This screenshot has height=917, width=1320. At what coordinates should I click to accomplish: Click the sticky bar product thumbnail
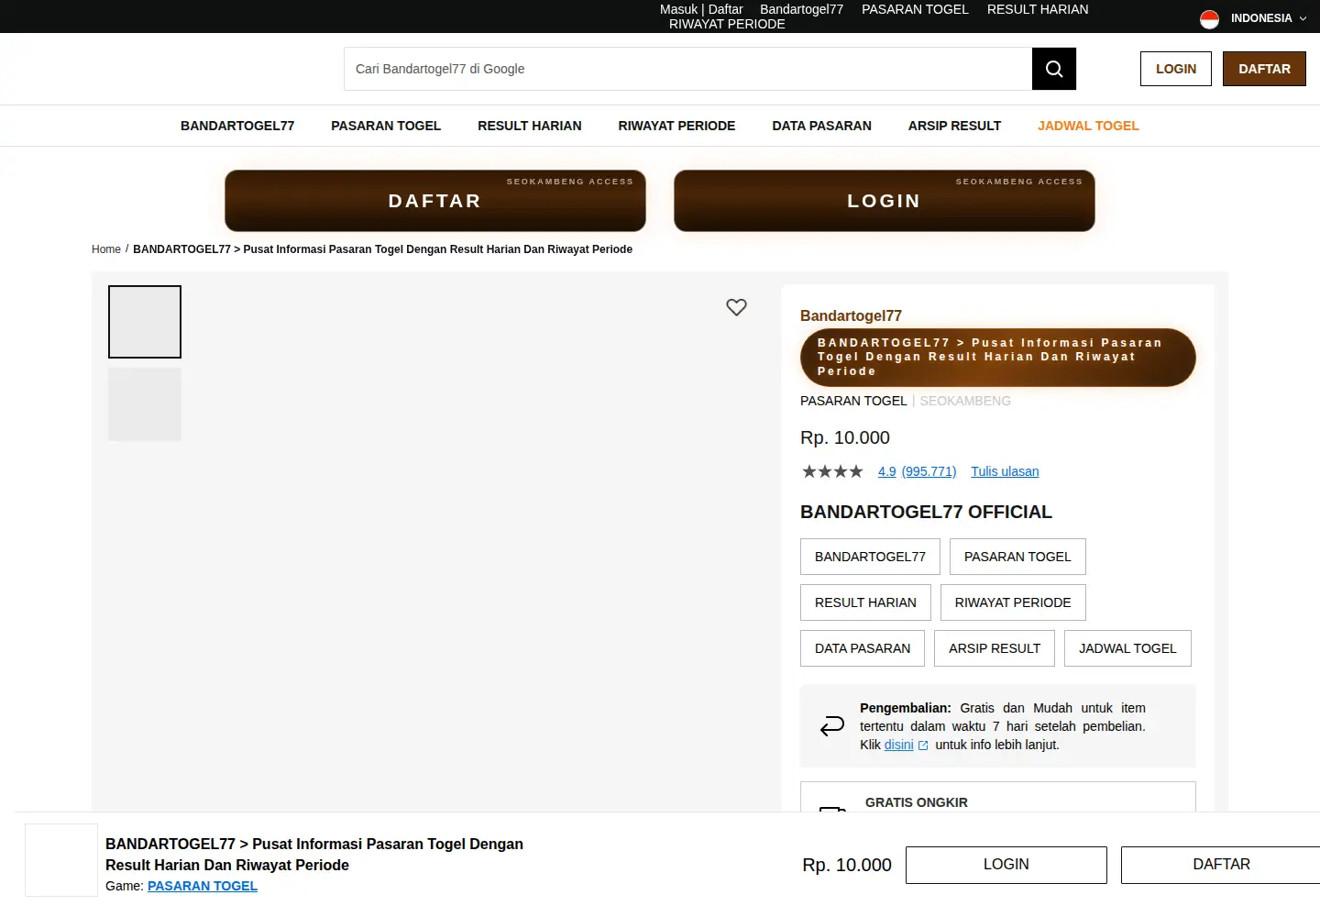click(x=61, y=860)
